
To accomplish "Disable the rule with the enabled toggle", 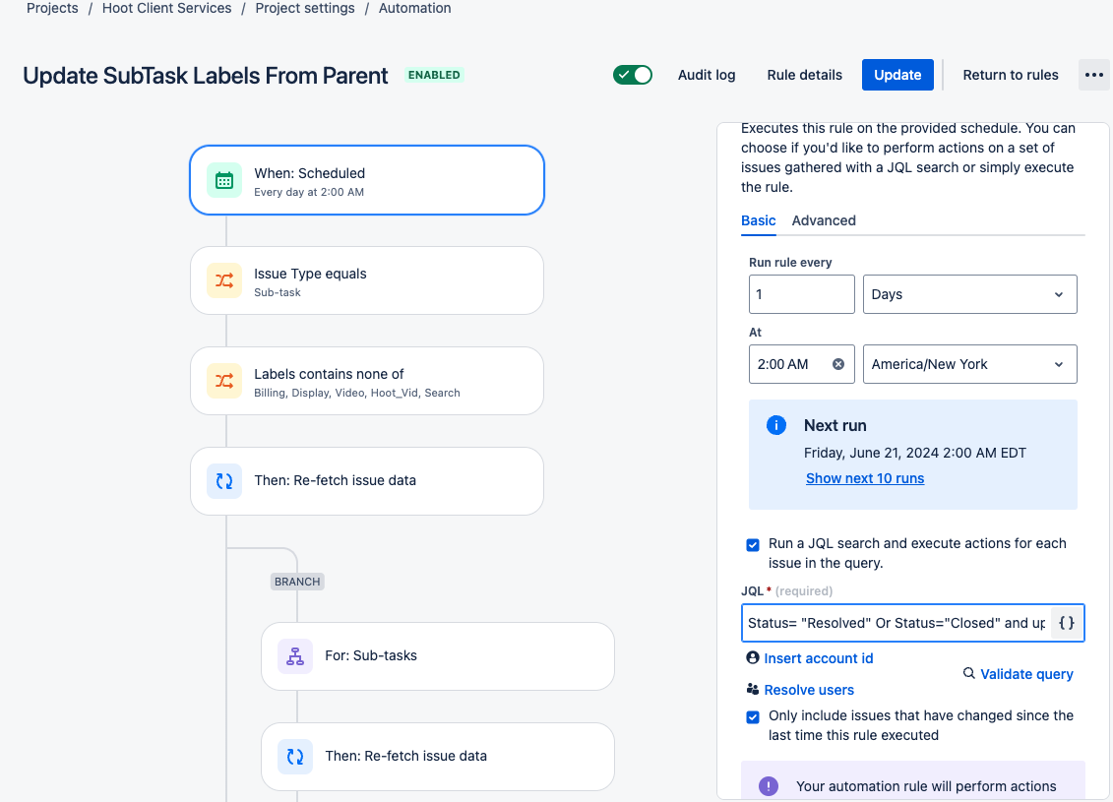I will 633,75.
